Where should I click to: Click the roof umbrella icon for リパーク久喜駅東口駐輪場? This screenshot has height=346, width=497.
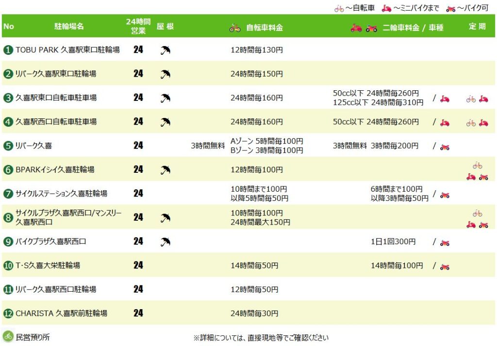pos(166,74)
